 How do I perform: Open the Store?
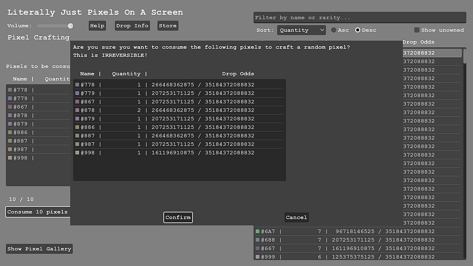pos(168,25)
